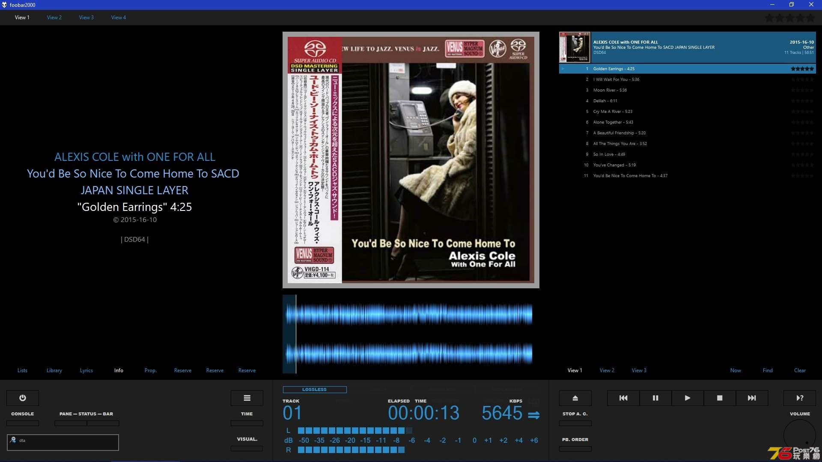Screen dimensions: 822x462
Task: Select track Alone Together
Action: (688, 122)
